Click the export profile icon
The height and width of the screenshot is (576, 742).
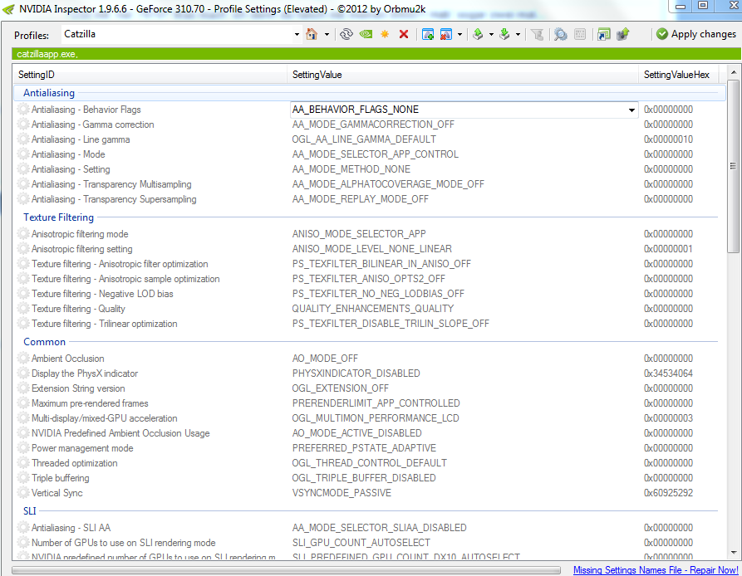click(478, 34)
